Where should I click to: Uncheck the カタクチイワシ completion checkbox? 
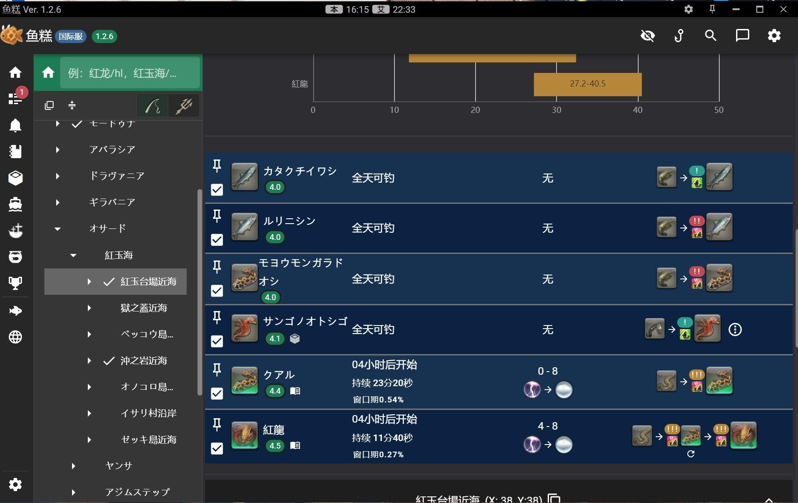pyautogui.click(x=217, y=190)
